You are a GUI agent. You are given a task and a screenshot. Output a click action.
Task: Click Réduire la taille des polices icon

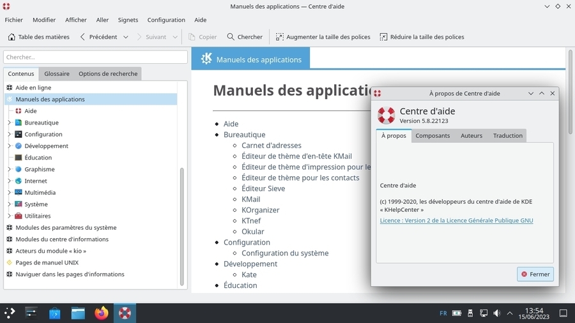tap(383, 37)
